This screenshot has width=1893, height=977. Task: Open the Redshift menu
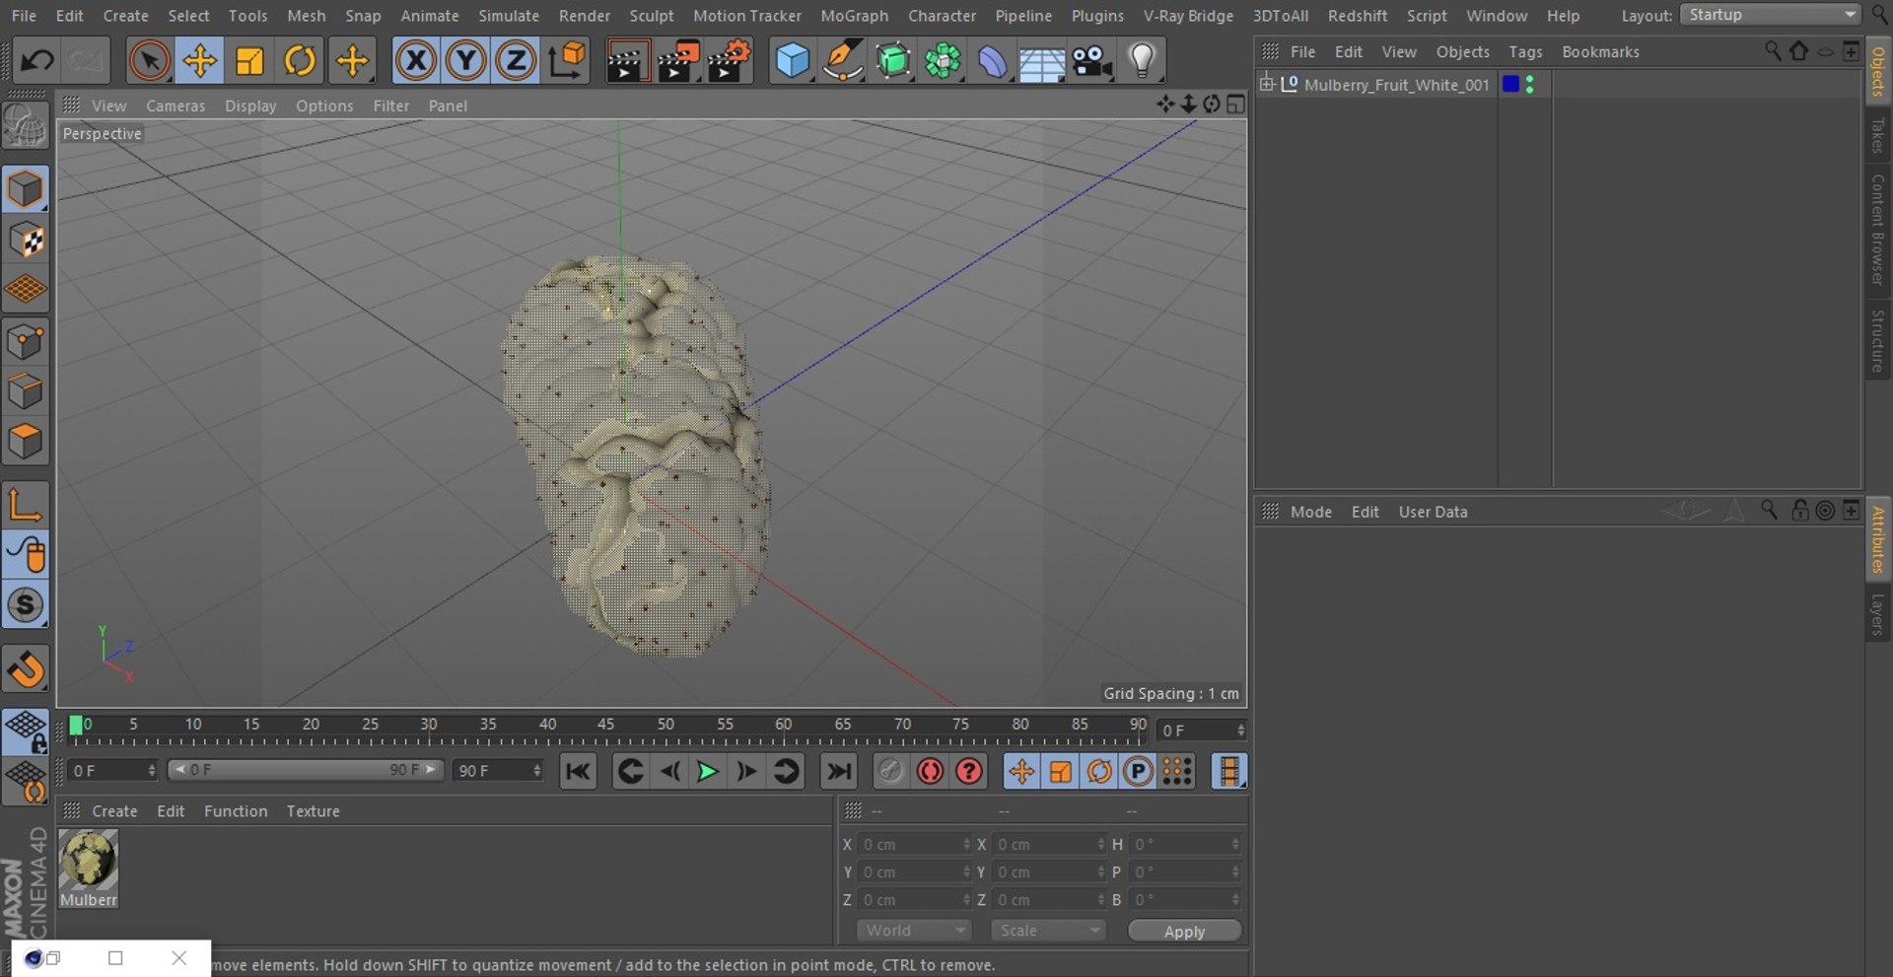(x=1357, y=16)
